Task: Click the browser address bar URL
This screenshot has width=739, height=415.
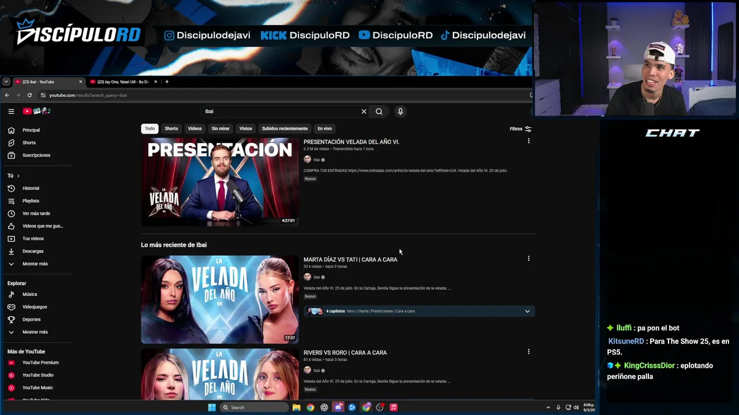Action: (88, 95)
